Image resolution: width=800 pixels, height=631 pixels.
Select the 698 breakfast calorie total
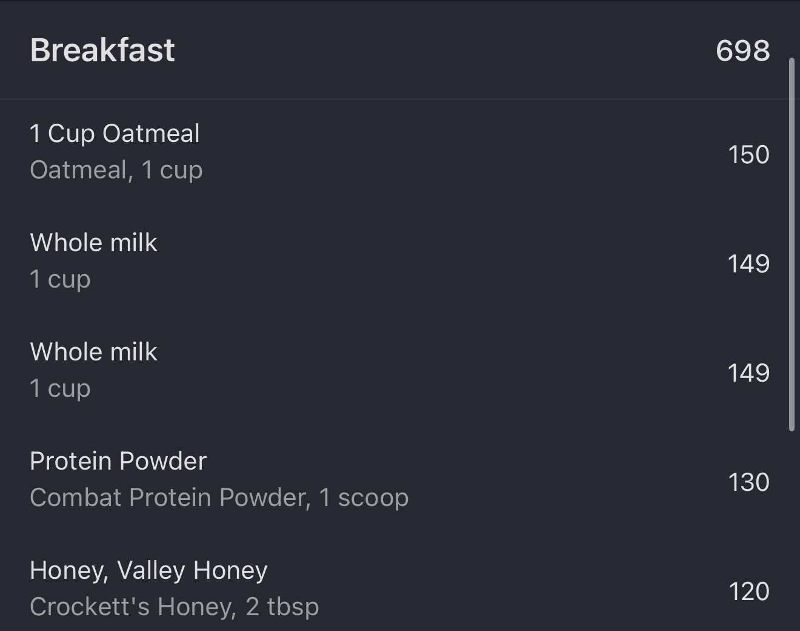(742, 50)
